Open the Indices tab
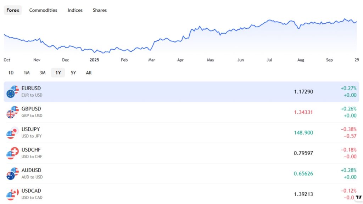Screen dimensions: 363x204 pyautogui.click(x=75, y=10)
